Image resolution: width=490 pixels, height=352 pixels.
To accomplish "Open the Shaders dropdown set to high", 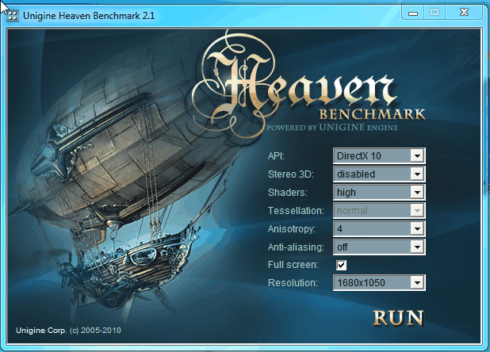I will 379,193.
